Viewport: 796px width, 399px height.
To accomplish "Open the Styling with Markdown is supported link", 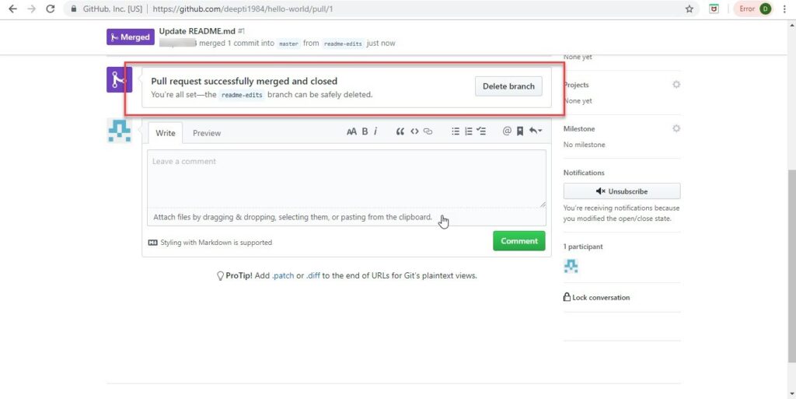I will (x=216, y=243).
